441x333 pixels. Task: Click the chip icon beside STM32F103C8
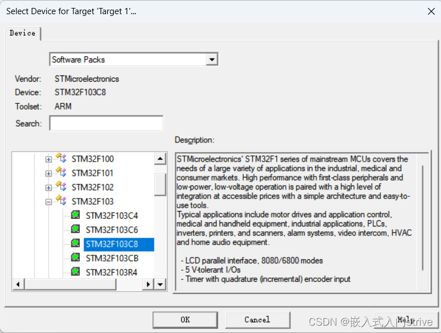[x=75, y=243]
